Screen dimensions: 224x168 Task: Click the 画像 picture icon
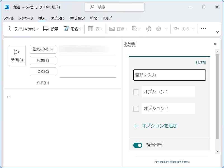112,29
